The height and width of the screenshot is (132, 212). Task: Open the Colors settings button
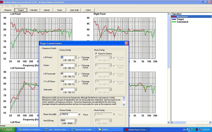point(88,10)
